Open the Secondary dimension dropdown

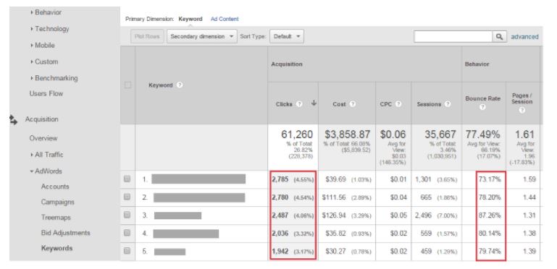(x=202, y=36)
